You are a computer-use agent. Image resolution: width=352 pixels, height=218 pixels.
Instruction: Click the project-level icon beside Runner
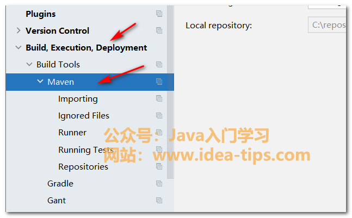click(159, 133)
